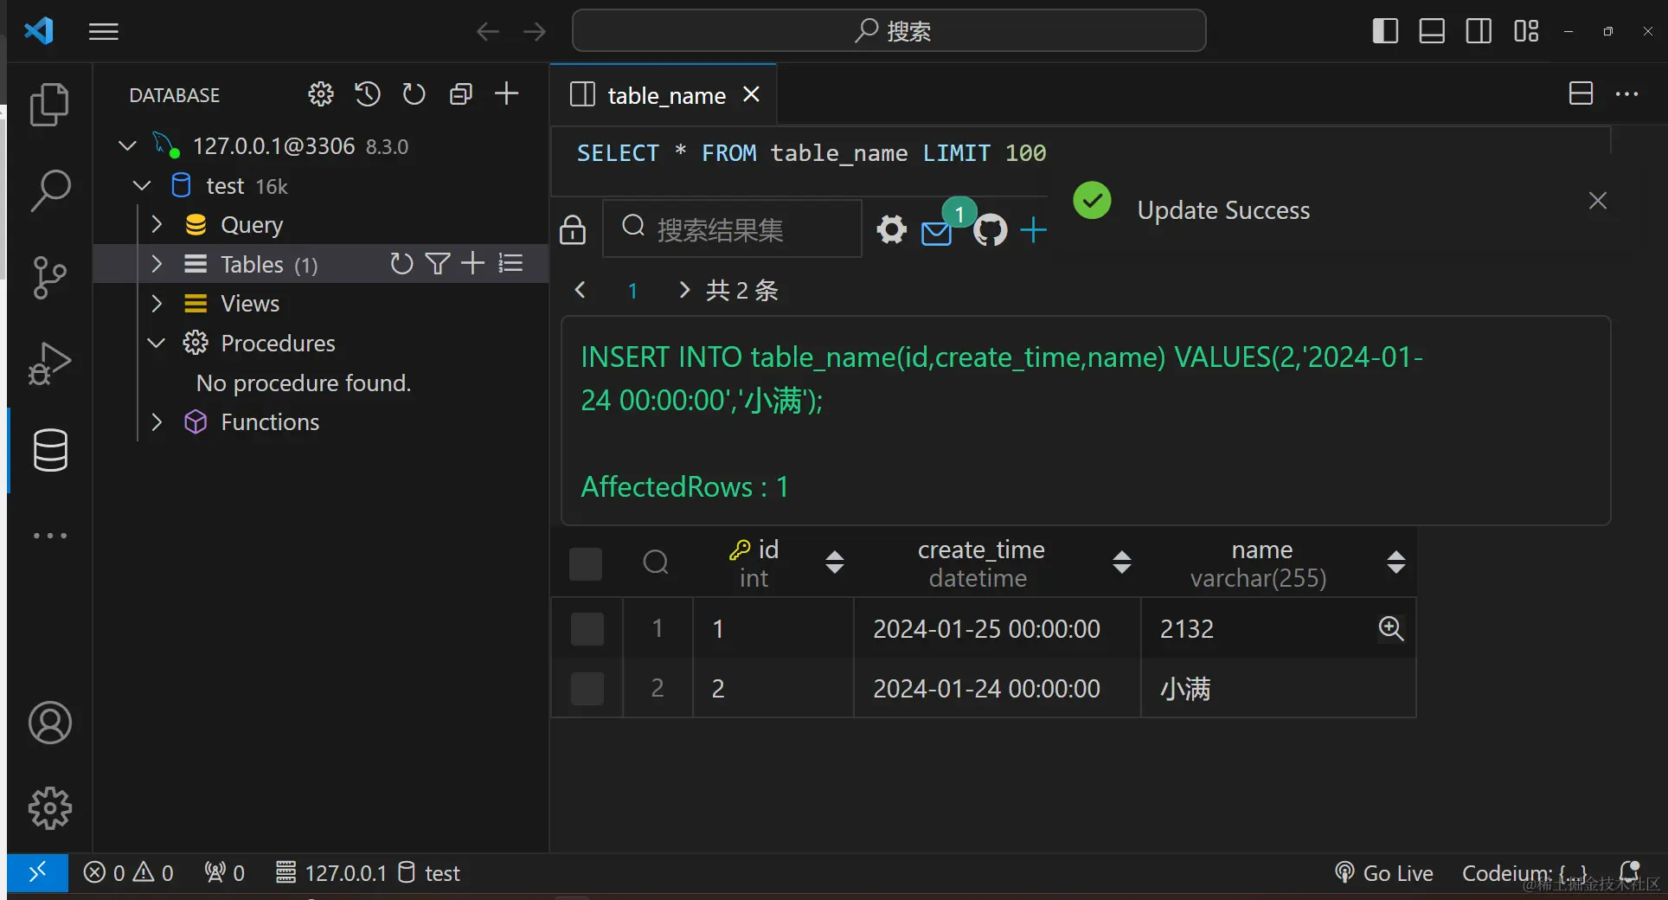The image size is (1668, 900).
Task: Check the row 2 checkbox
Action: click(587, 689)
